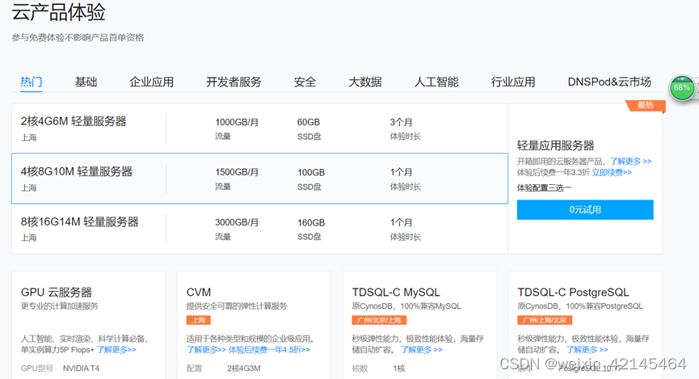The height and width of the screenshot is (379, 699).
Task: Click the 最热 corner badge
Action: point(646,105)
